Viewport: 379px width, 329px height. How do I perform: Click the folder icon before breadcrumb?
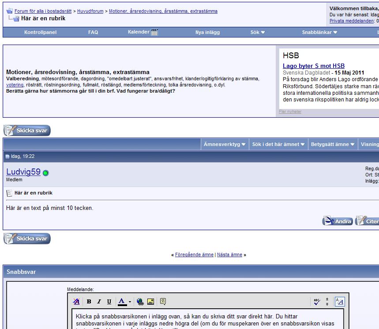click(9, 11)
